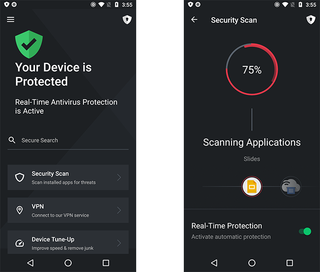Tap the Device Tune-Up gauge icon
Image resolution: width=320 pixels, height=272 pixels.
click(20, 243)
